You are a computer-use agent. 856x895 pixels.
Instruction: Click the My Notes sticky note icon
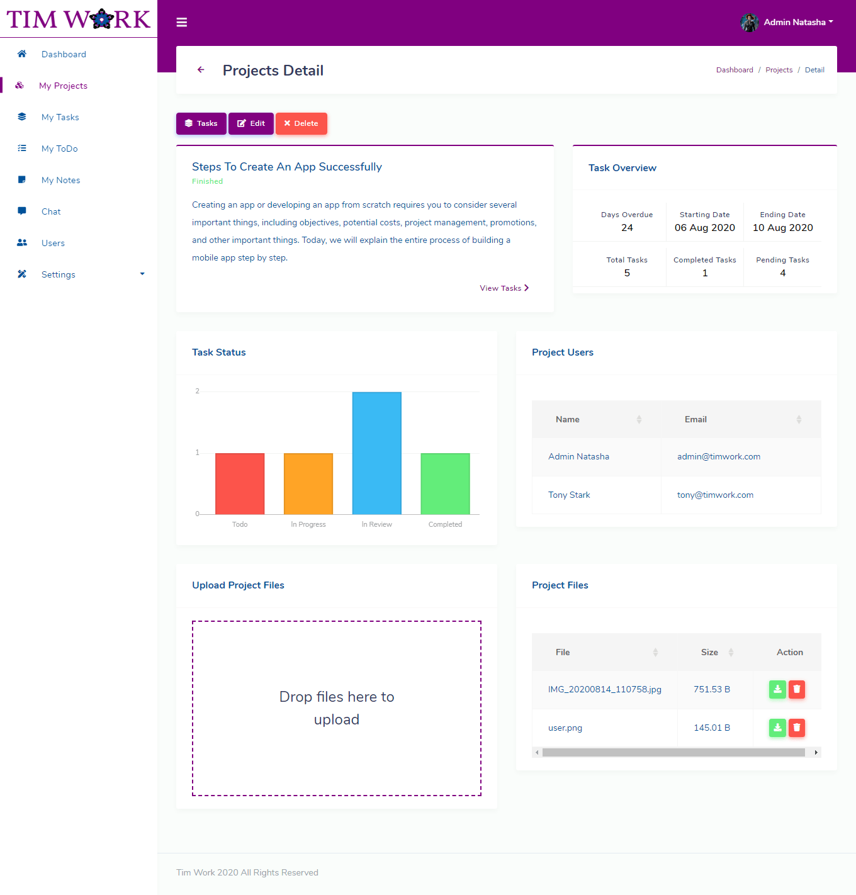(x=22, y=180)
